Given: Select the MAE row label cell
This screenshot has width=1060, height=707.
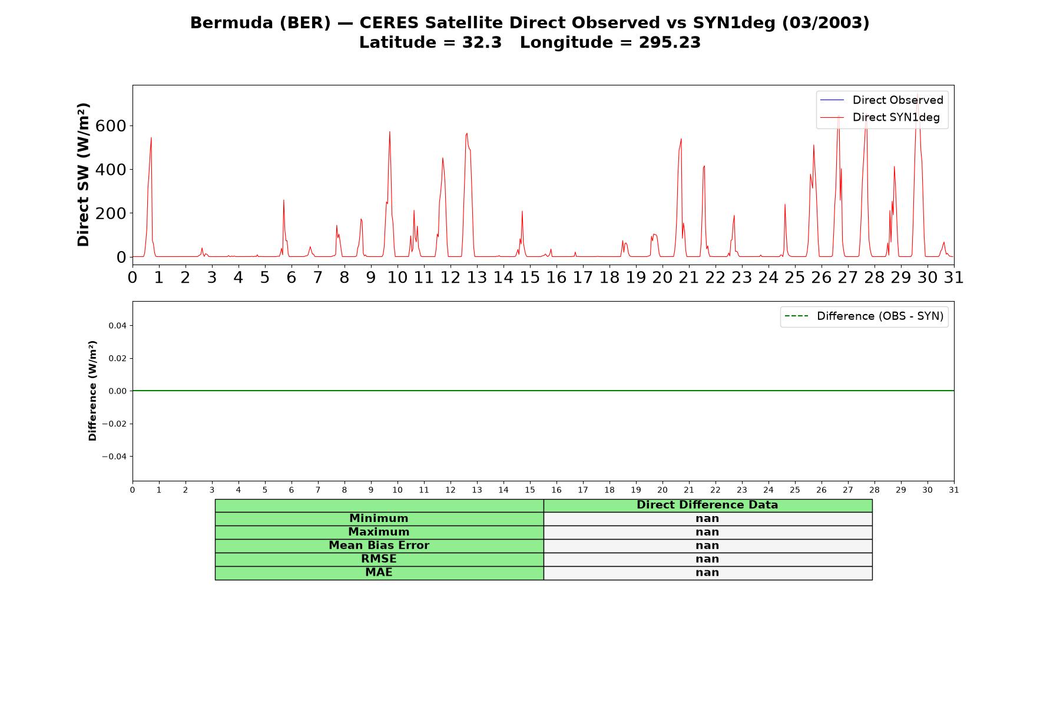Looking at the screenshot, I should 379,573.
